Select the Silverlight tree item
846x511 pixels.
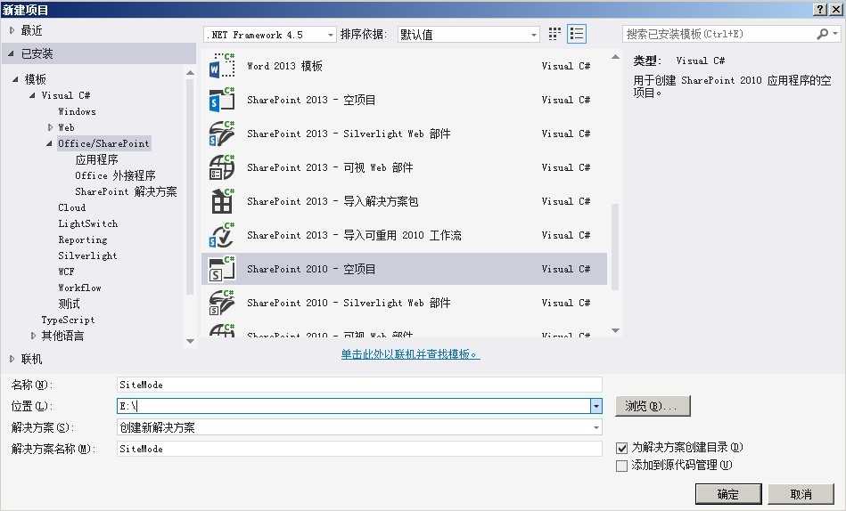click(x=87, y=255)
